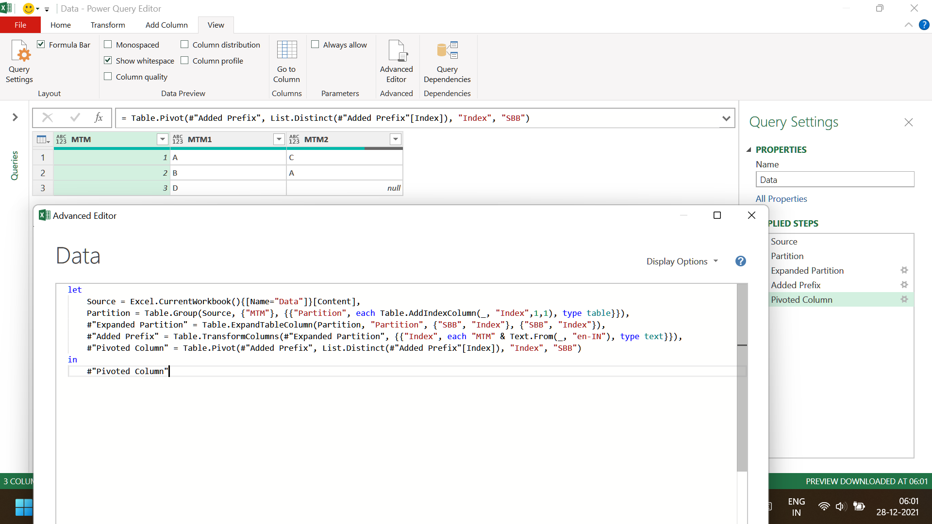Click the smiley feedback icon

click(x=29, y=8)
